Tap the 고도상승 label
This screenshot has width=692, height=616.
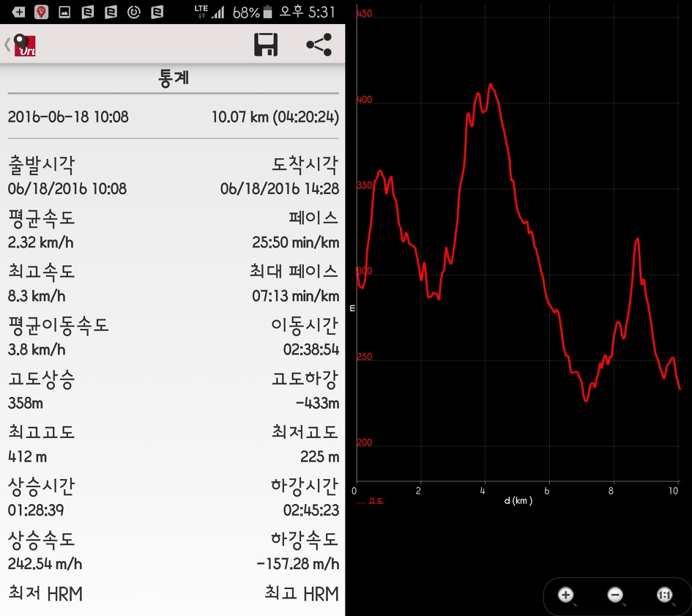[x=42, y=379]
